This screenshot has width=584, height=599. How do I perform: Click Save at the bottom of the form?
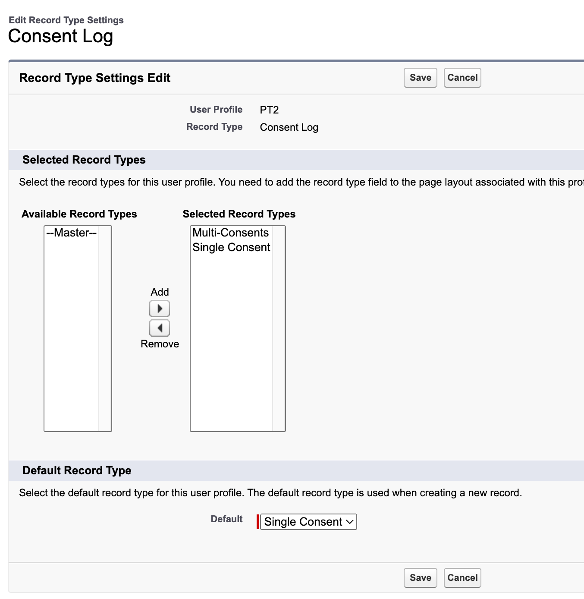coord(420,578)
